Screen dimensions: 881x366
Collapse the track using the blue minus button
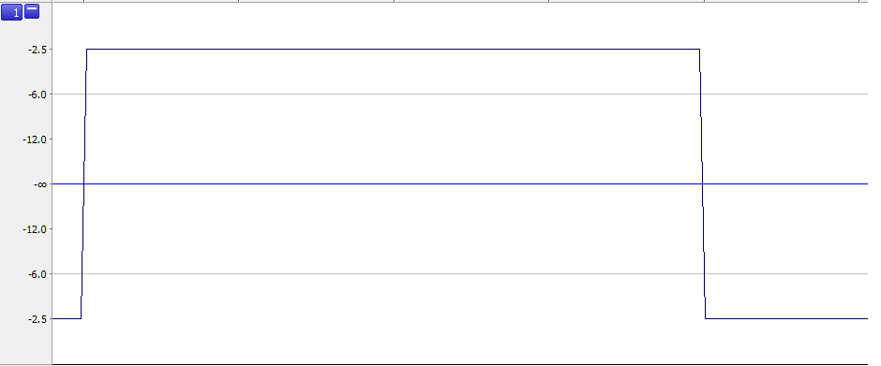(32, 11)
